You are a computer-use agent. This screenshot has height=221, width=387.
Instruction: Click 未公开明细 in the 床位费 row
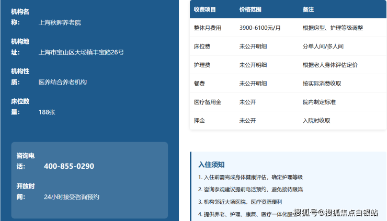click(253, 46)
